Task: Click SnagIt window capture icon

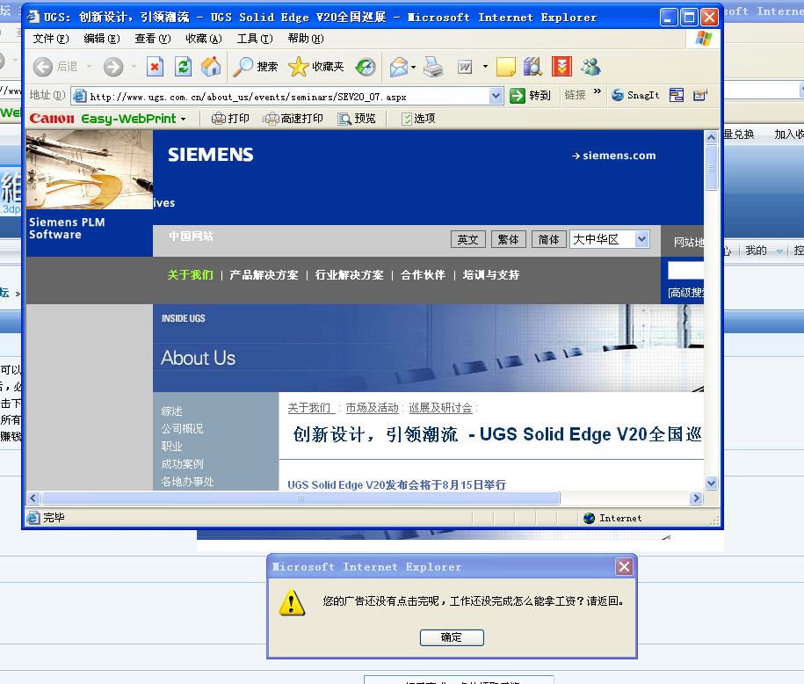Action: point(677,95)
